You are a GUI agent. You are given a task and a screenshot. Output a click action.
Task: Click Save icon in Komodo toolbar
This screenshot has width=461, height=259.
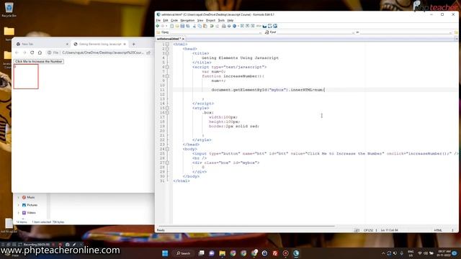[182, 26]
